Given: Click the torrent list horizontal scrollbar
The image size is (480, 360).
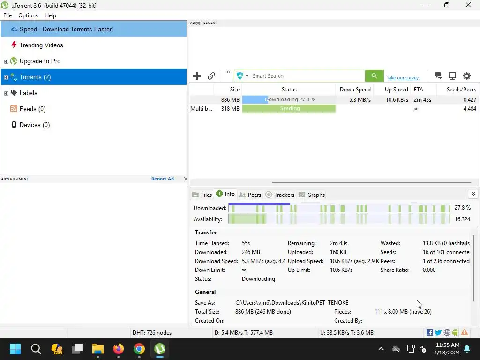Looking at the screenshot, I should (371, 182).
